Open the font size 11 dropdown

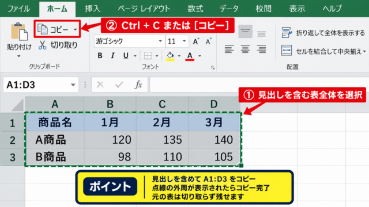184,41
